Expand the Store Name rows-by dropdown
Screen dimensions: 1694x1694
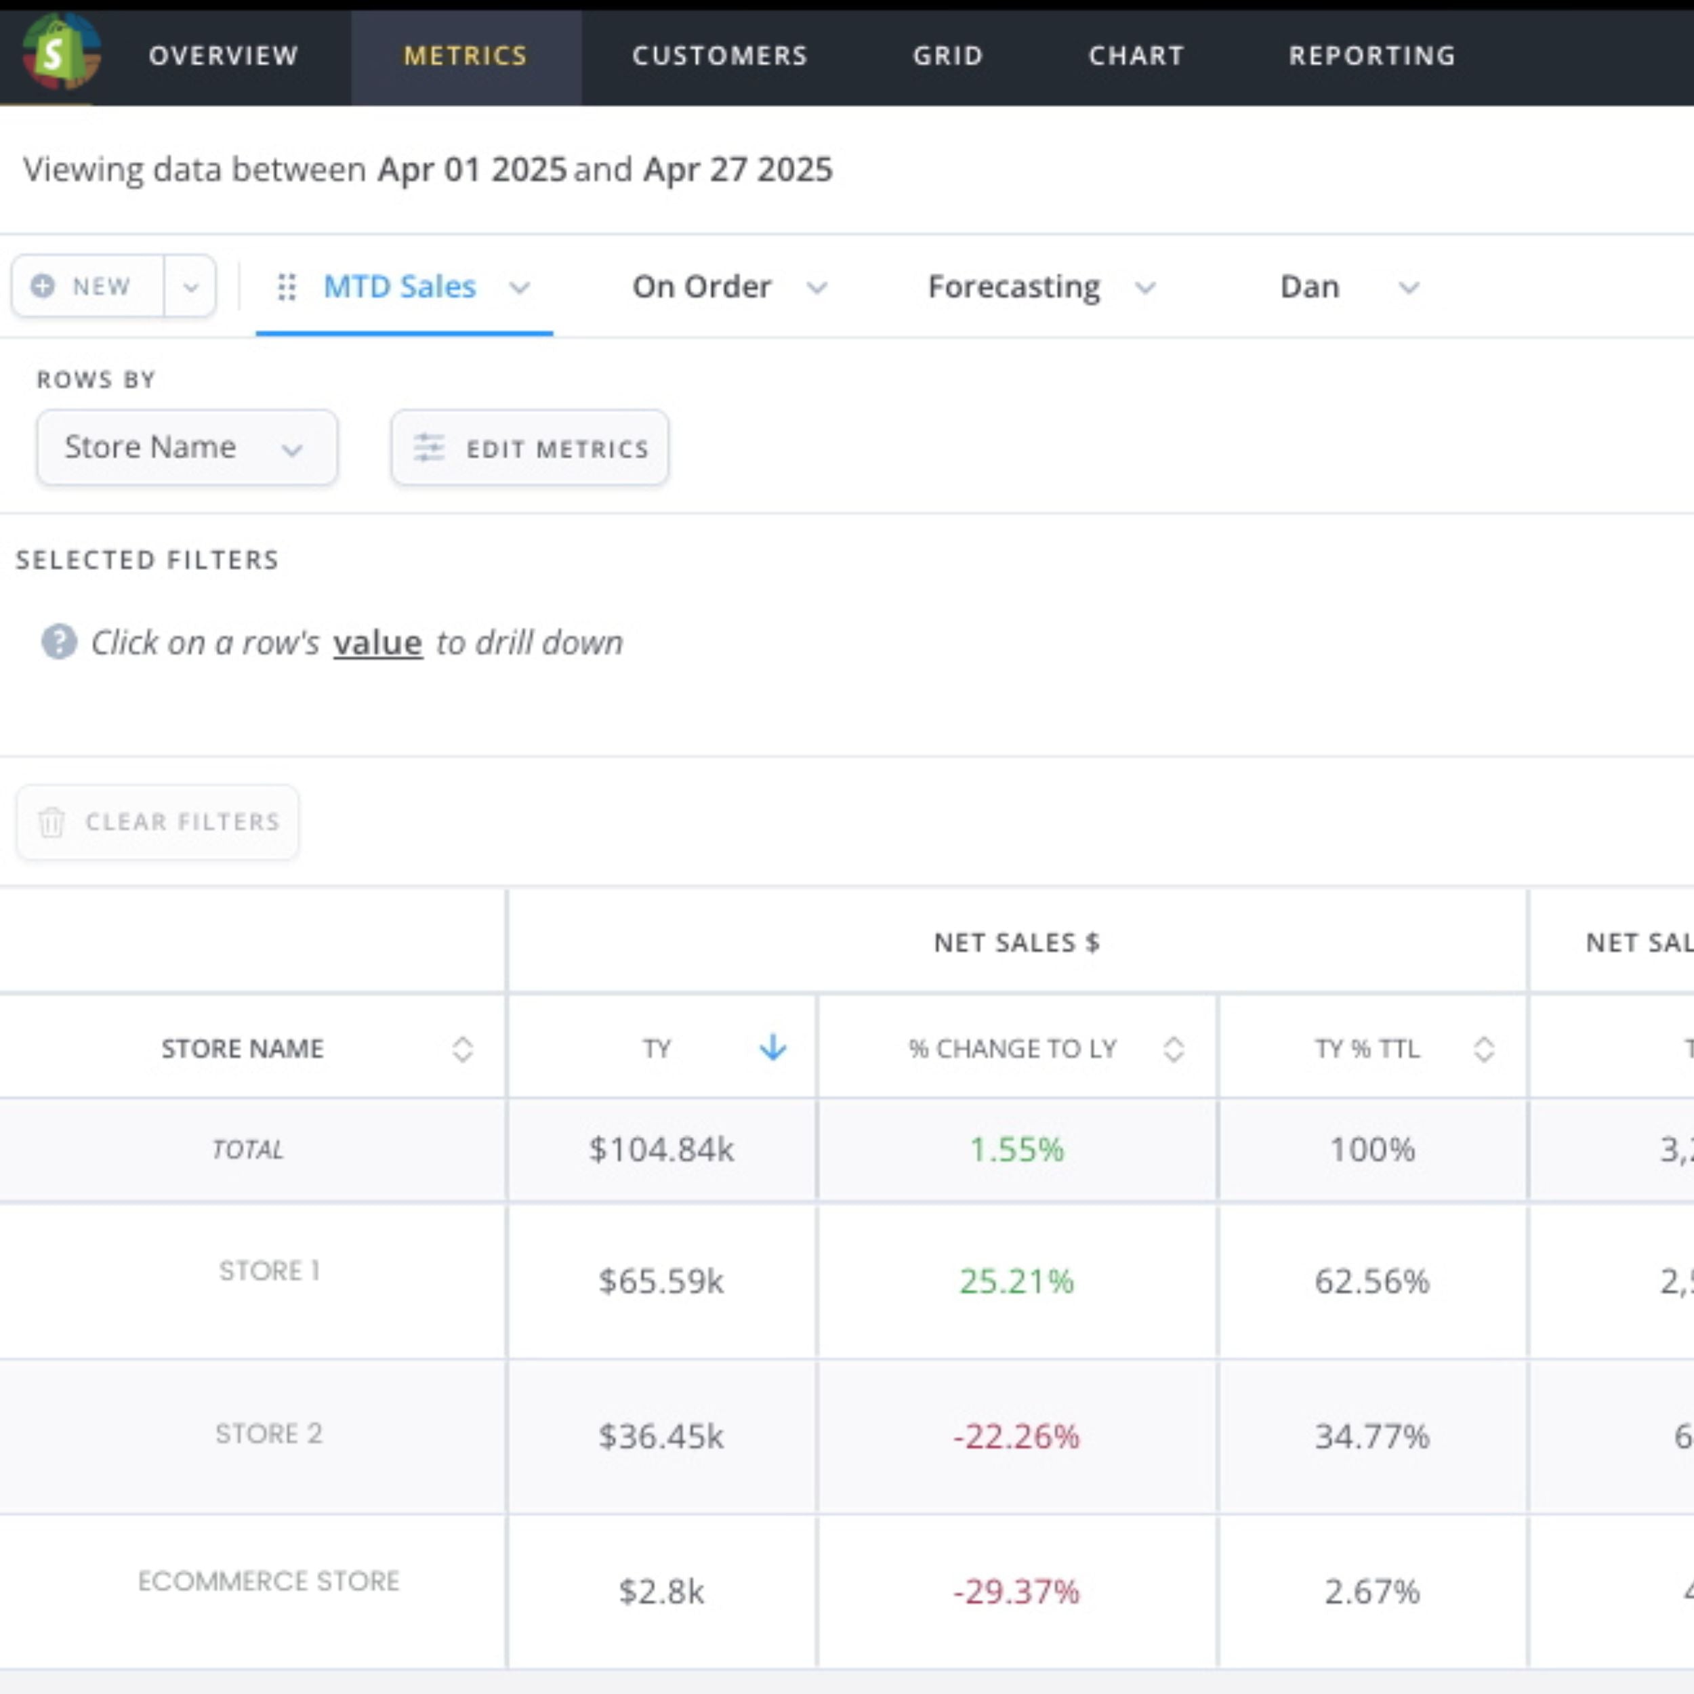[x=291, y=449]
